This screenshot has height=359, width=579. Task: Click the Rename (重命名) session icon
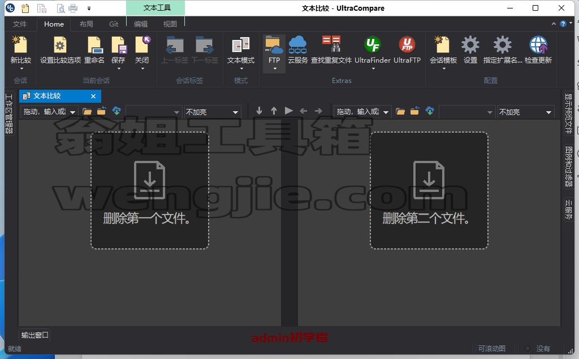click(94, 45)
